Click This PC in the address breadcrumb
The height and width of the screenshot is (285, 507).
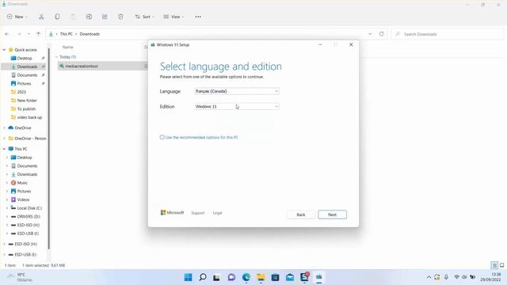coord(67,34)
